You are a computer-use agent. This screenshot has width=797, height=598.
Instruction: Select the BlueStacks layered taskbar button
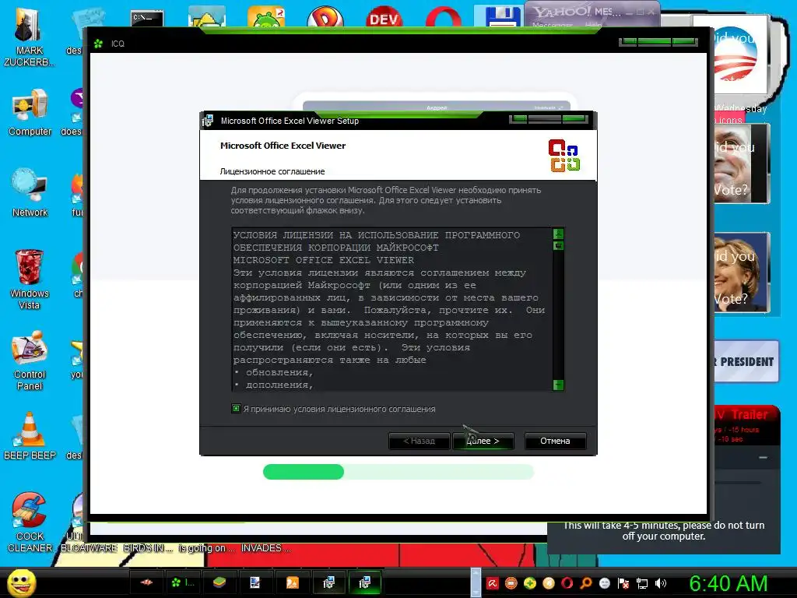click(219, 582)
